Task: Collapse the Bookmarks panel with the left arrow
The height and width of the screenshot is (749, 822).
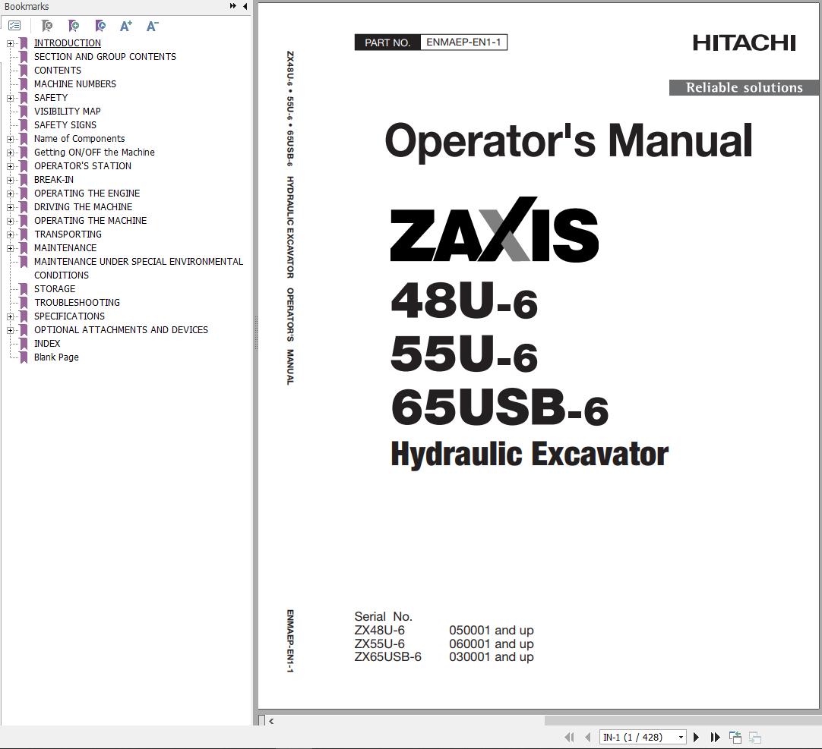Action: click(245, 6)
